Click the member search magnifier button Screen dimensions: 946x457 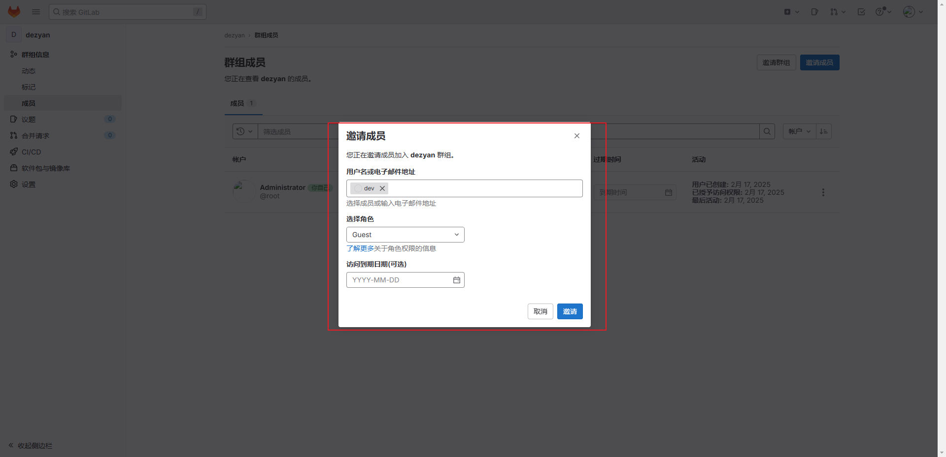tap(767, 131)
